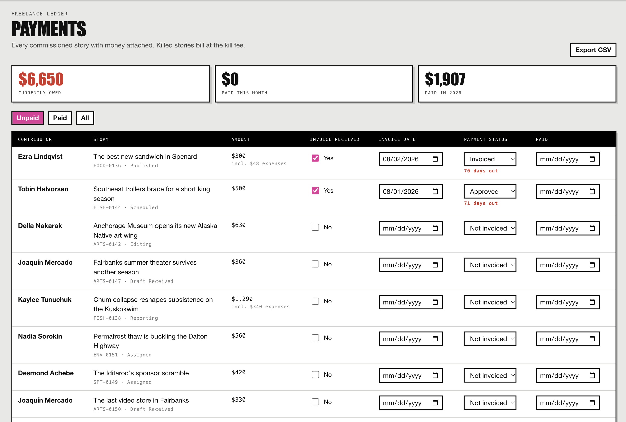Viewport: 626px width, 422px height.
Task: Open payment status dropdown for Desmond Achebe
Action: tap(490, 375)
